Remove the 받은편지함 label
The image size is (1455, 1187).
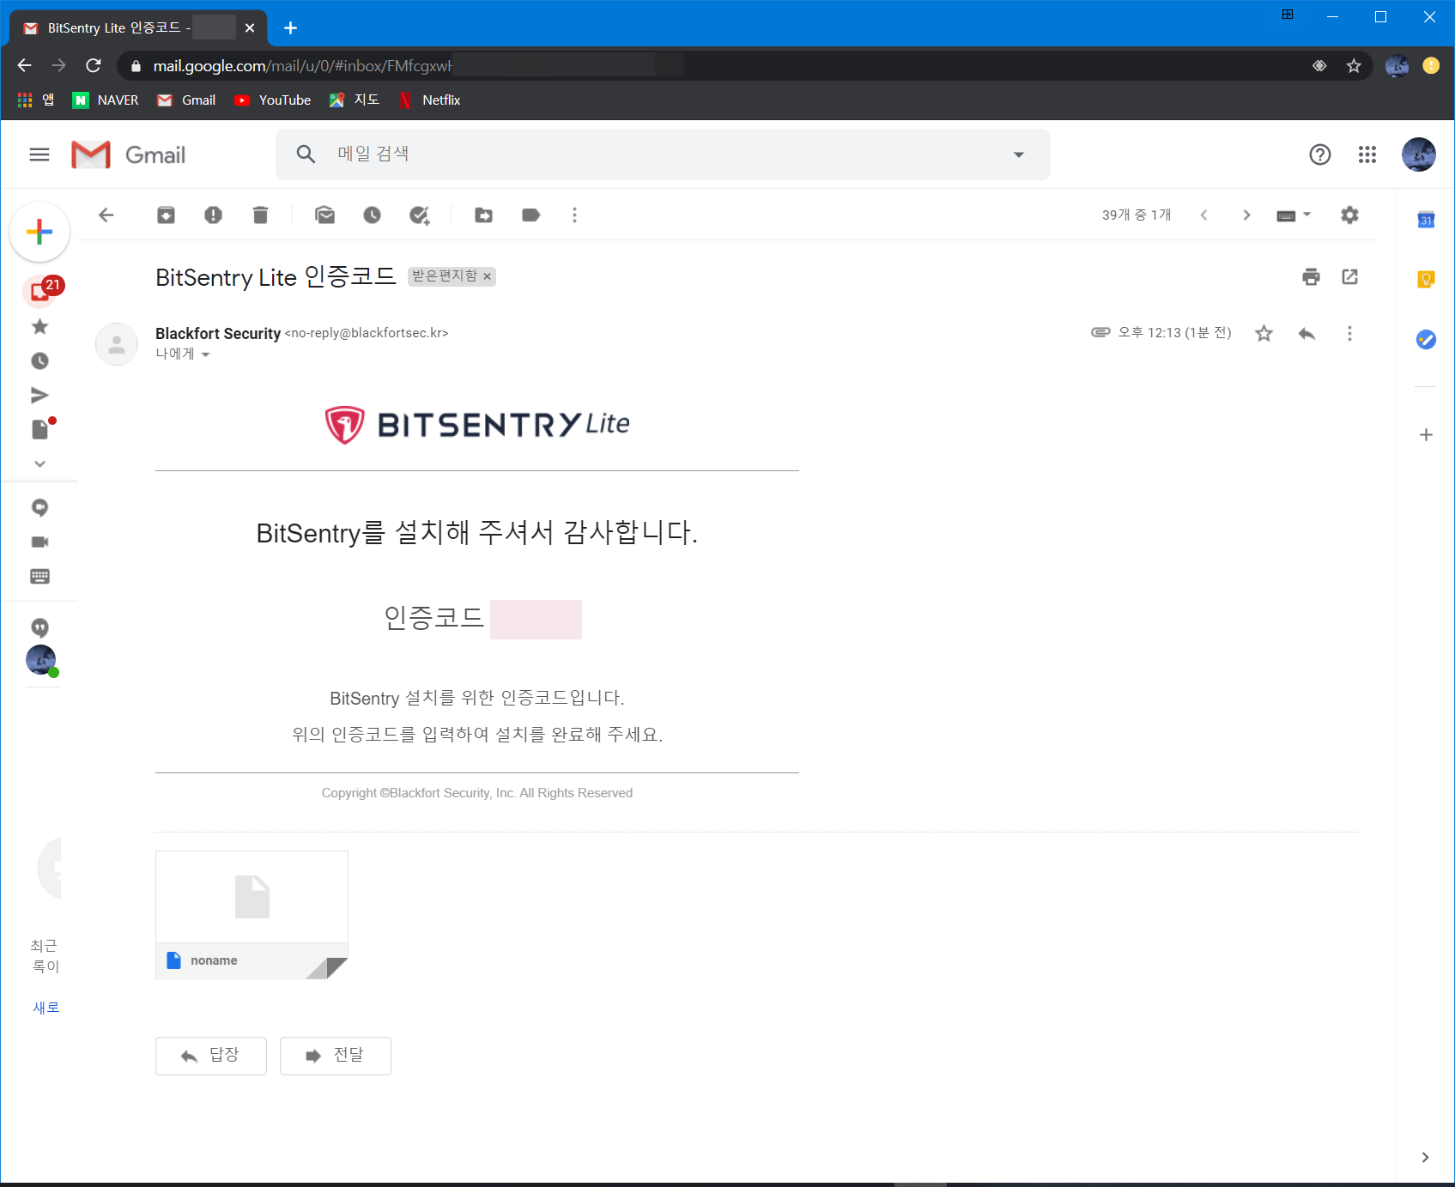click(487, 276)
